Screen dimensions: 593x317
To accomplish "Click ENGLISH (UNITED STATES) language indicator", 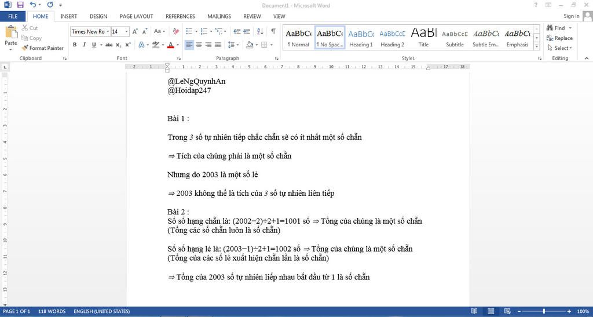I will [x=101, y=311].
